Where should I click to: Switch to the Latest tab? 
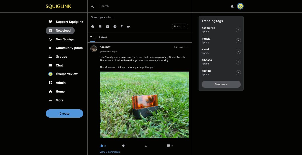[103, 37]
